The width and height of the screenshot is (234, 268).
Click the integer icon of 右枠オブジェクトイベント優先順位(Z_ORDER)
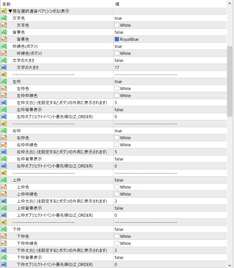[x=4, y=166]
